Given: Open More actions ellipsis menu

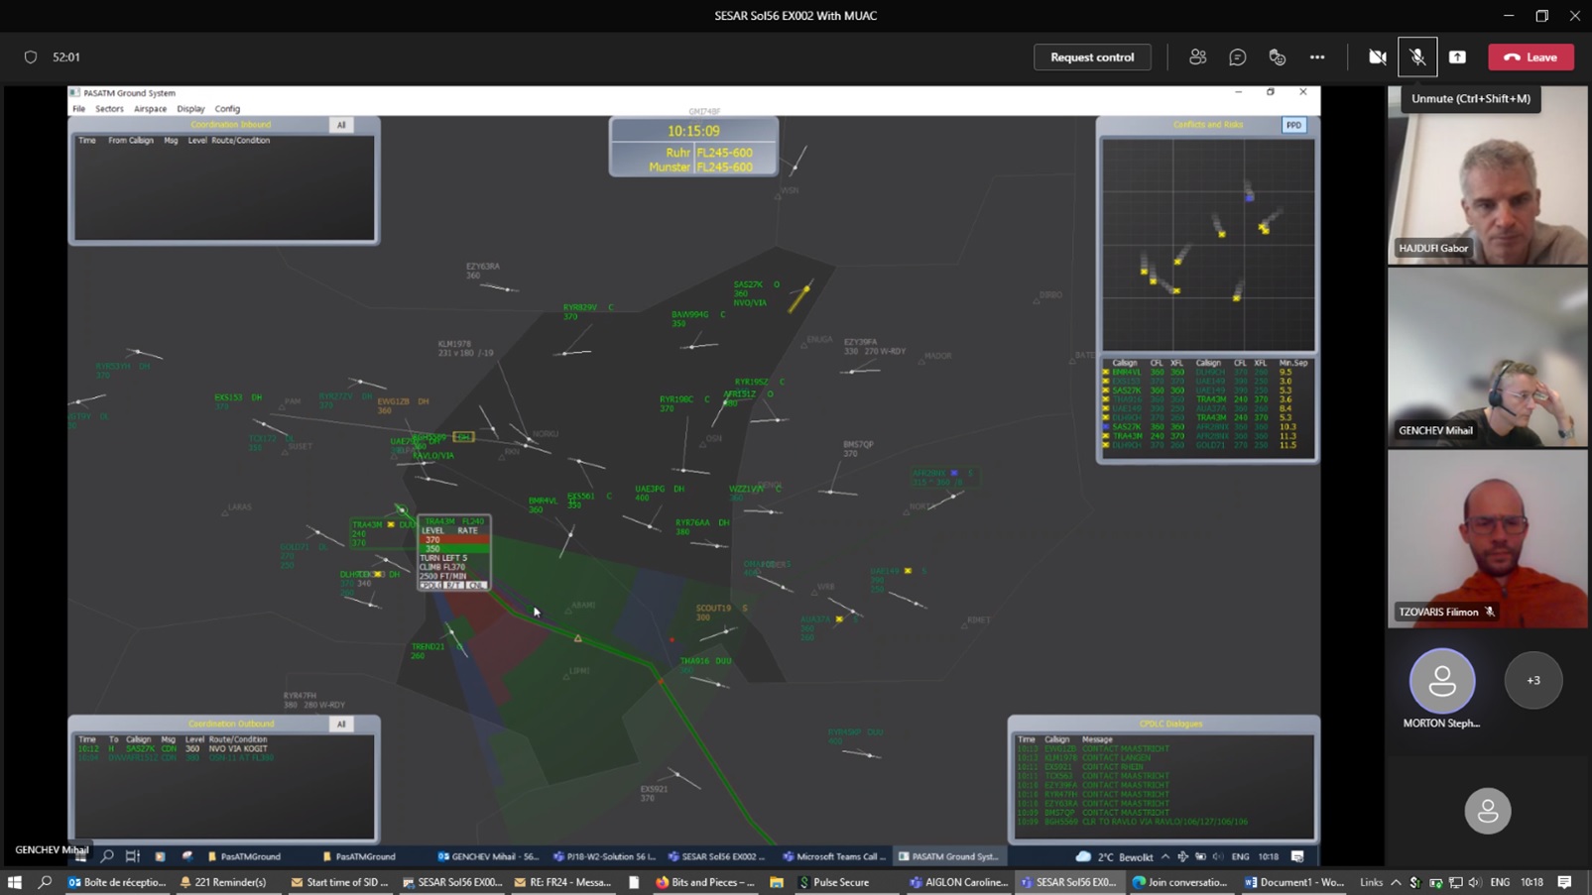Looking at the screenshot, I should pos(1317,57).
